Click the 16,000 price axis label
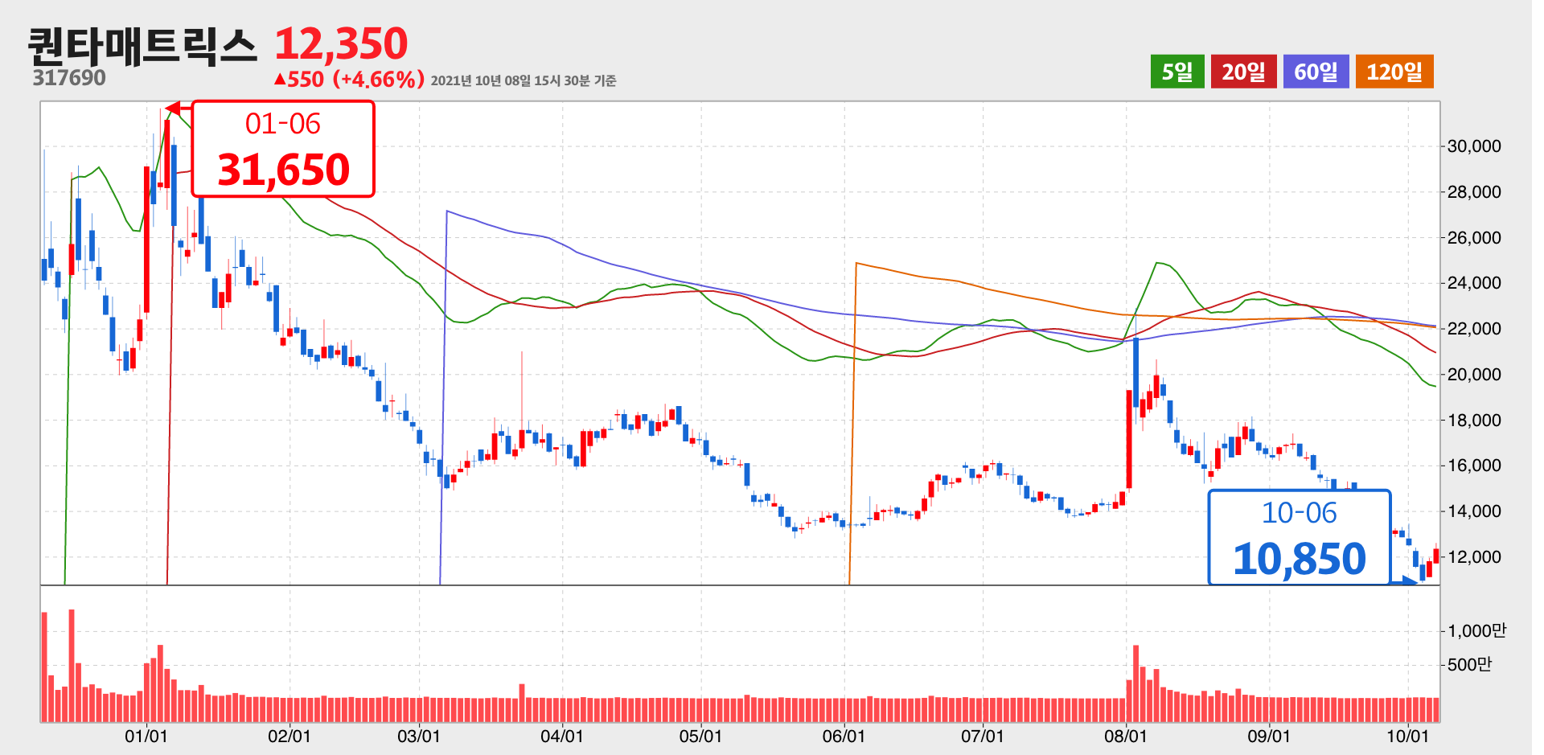 point(1474,466)
